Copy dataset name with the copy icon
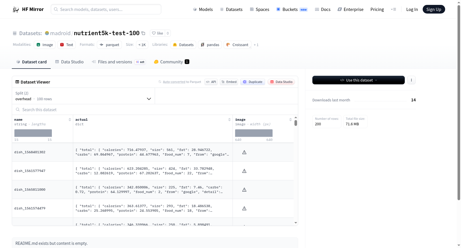 [x=143, y=33]
